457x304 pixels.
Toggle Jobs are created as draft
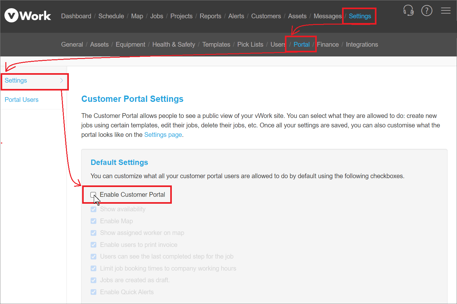[x=93, y=280]
